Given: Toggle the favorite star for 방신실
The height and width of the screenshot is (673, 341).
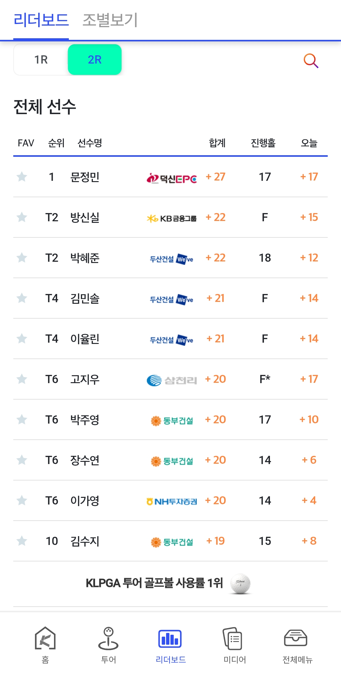Looking at the screenshot, I should pos(22,217).
